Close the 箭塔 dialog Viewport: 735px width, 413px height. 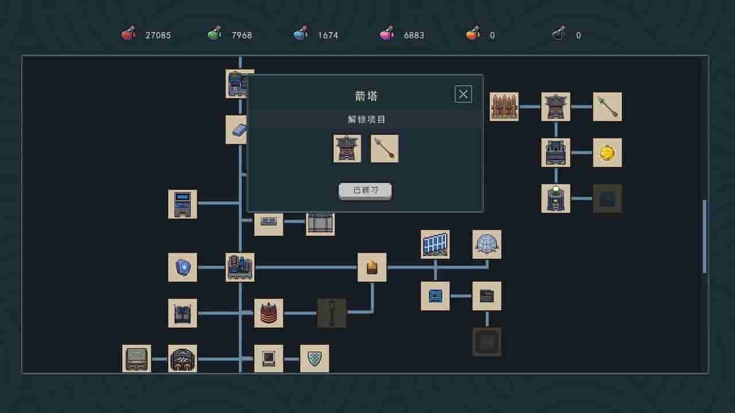pyautogui.click(x=463, y=94)
